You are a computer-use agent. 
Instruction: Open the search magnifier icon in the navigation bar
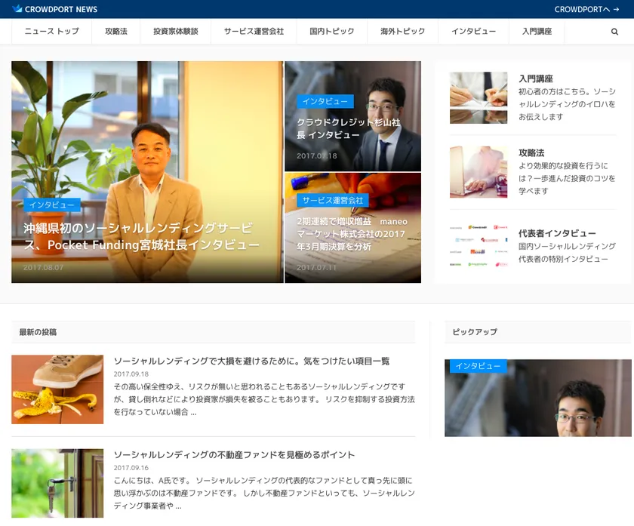point(614,32)
